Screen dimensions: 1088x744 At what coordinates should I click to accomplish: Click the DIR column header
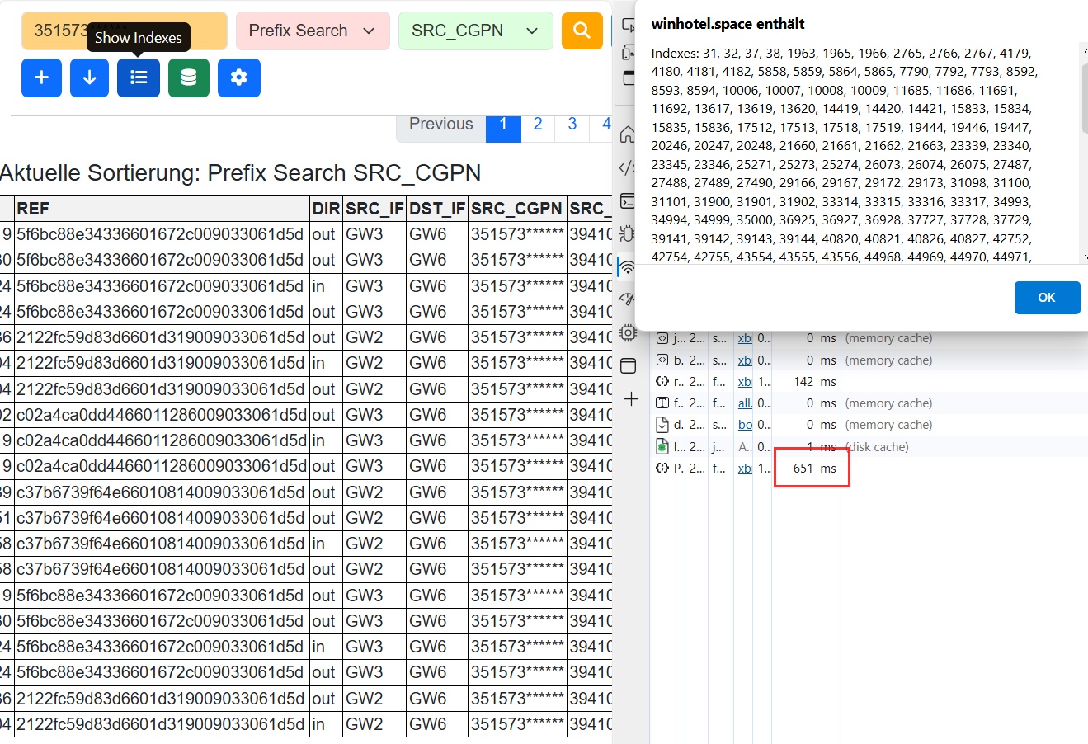[x=326, y=208]
